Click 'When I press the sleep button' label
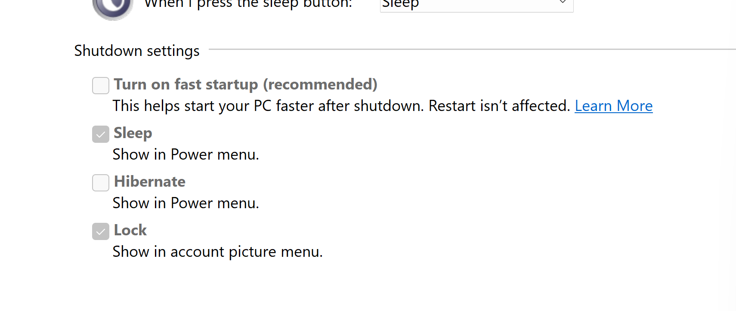736x311 pixels. tap(248, 4)
